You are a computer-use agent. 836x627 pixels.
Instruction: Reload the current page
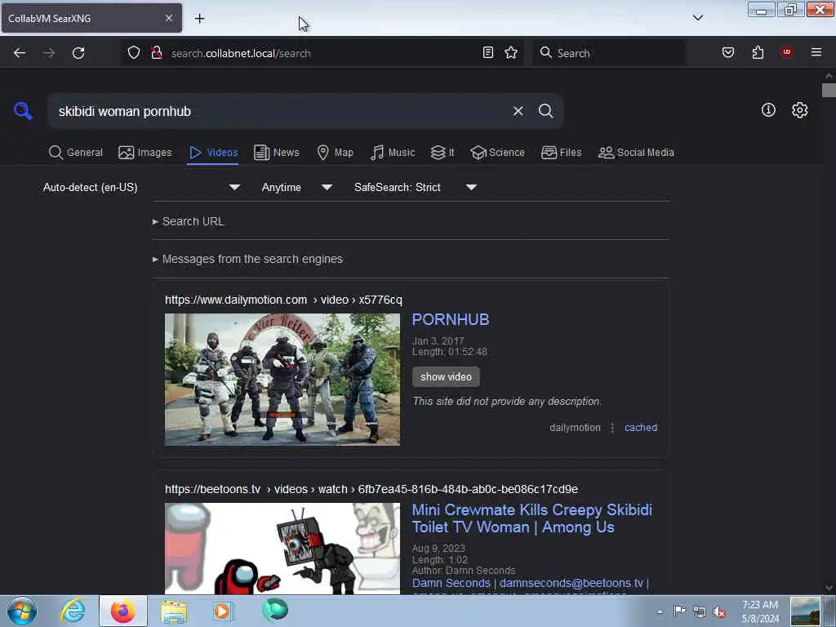click(x=78, y=53)
